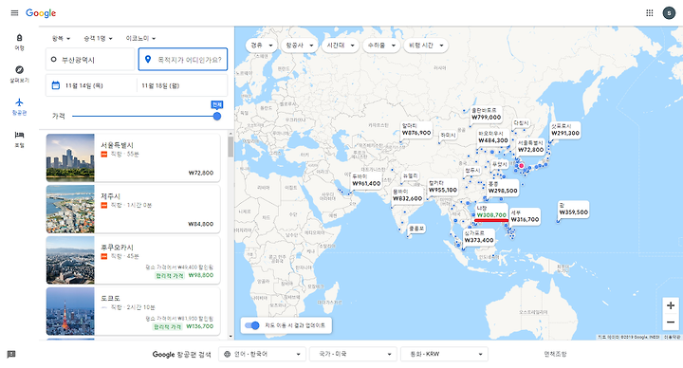Click the Hong Kong W298,500 map label
683x368 pixels.
[503, 187]
